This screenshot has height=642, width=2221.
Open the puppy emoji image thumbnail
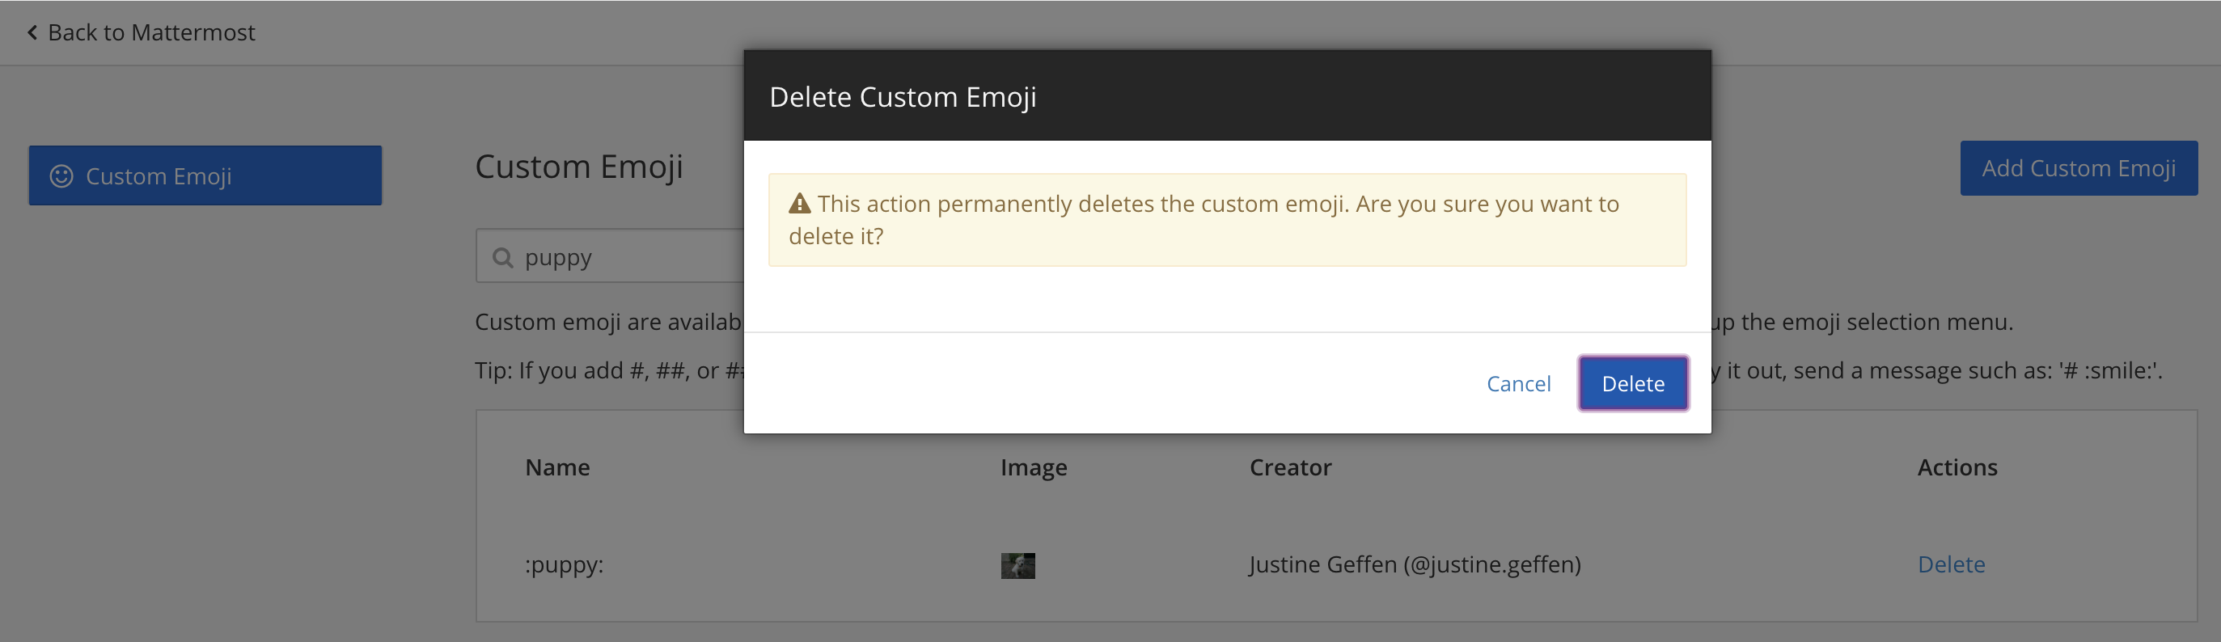click(1017, 565)
